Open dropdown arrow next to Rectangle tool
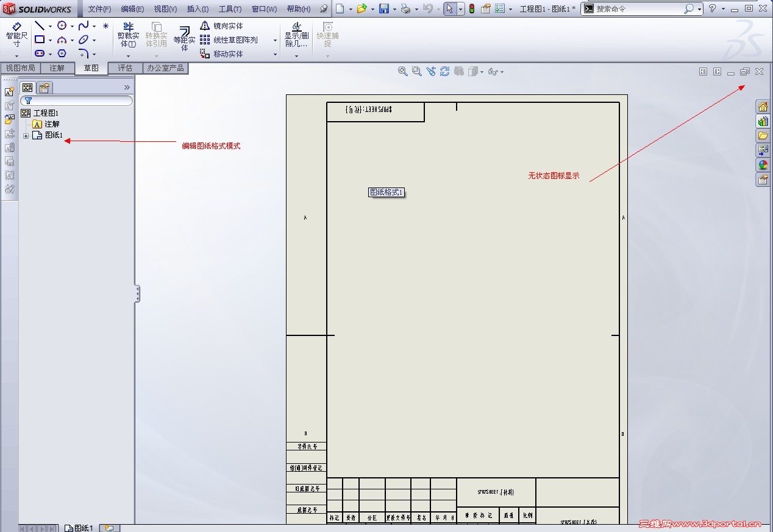Screen dimensions: 773x532 coord(50,40)
